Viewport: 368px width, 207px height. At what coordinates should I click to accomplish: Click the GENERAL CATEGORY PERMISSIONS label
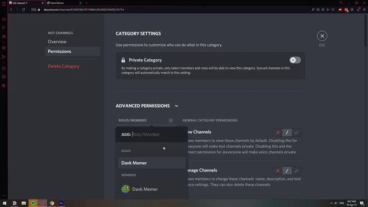(210, 120)
